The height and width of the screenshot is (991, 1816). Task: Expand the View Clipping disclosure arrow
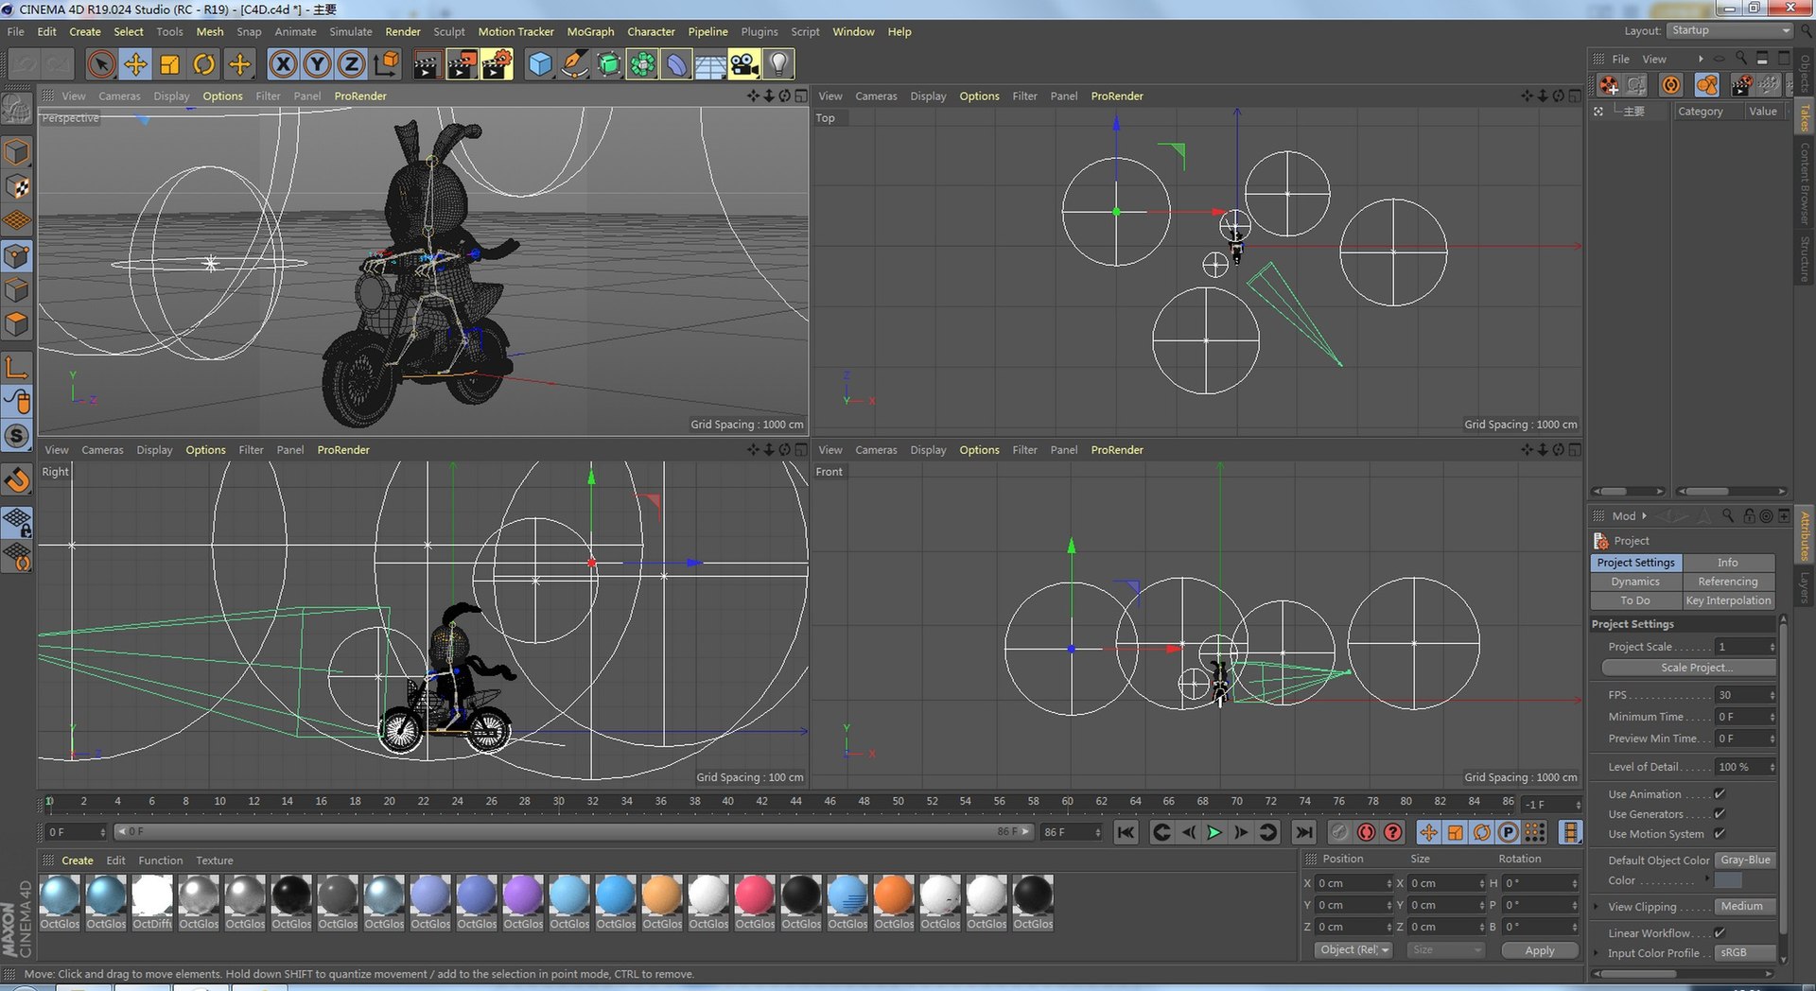[x=1597, y=907]
